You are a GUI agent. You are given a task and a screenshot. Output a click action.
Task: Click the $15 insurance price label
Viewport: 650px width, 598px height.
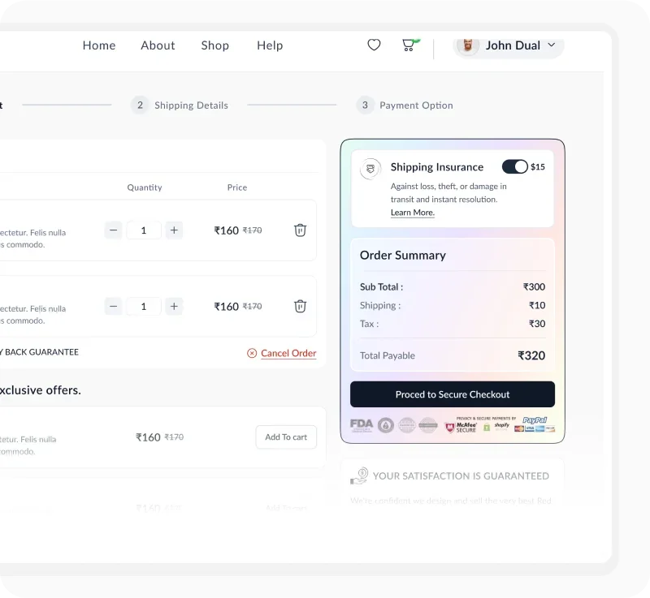coord(538,167)
